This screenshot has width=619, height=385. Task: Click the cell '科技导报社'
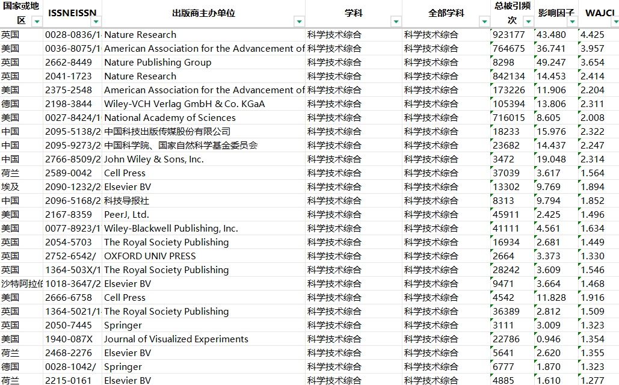click(204, 200)
